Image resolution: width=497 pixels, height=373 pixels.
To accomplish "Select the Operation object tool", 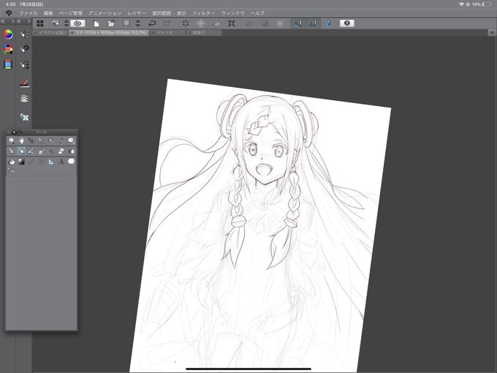I will [31, 140].
